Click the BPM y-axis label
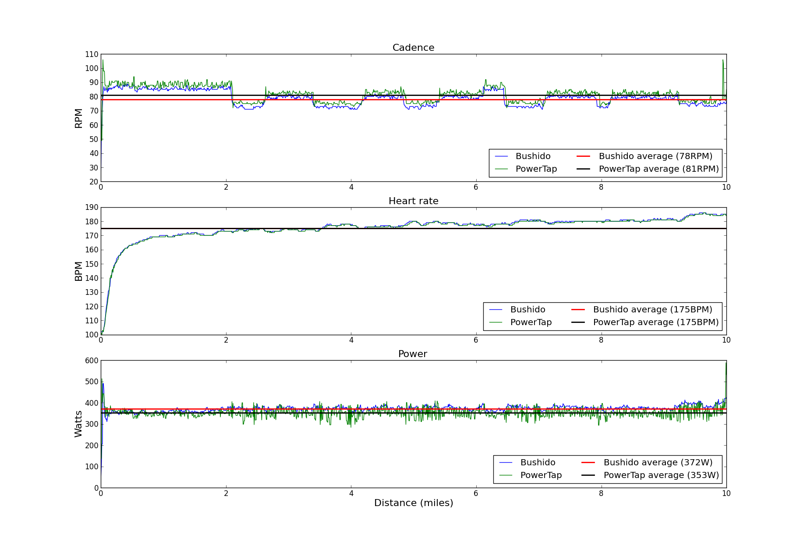This screenshot has width=807, height=542. point(79,271)
